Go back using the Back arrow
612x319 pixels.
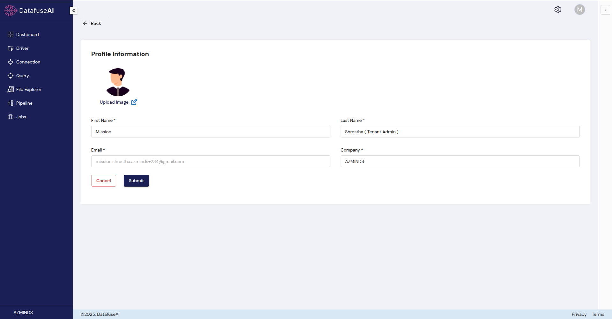[x=85, y=23]
